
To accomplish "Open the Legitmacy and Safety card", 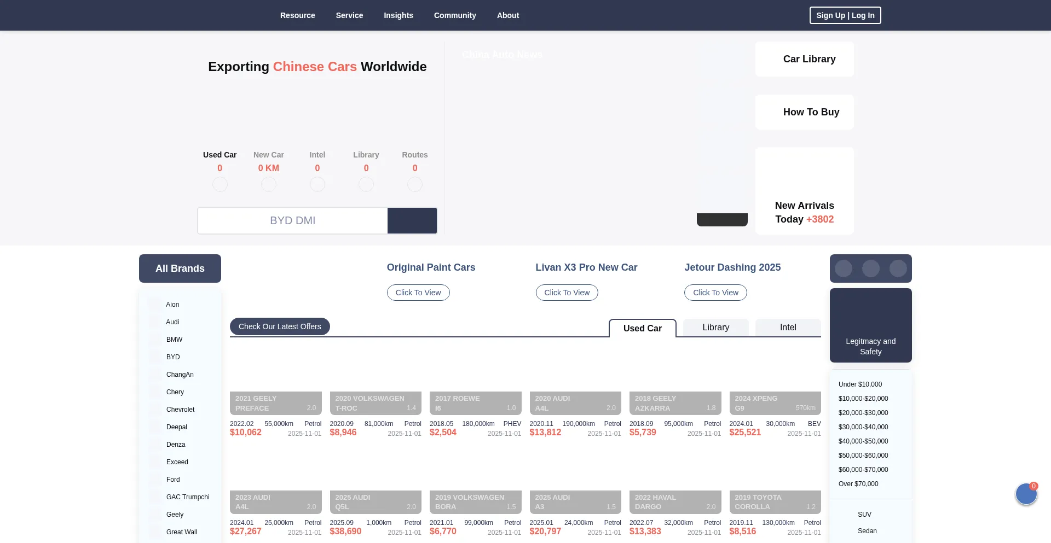I will click(x=870, y=325).
